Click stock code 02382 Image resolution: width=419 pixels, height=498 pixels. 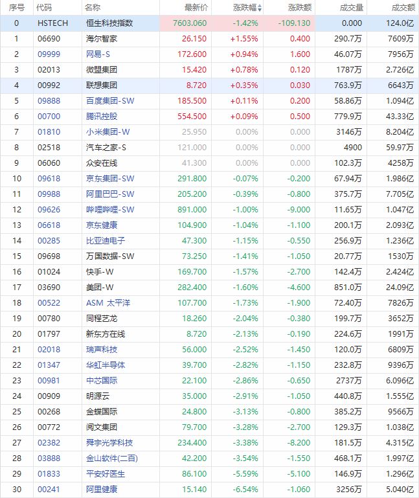point(49,444)
